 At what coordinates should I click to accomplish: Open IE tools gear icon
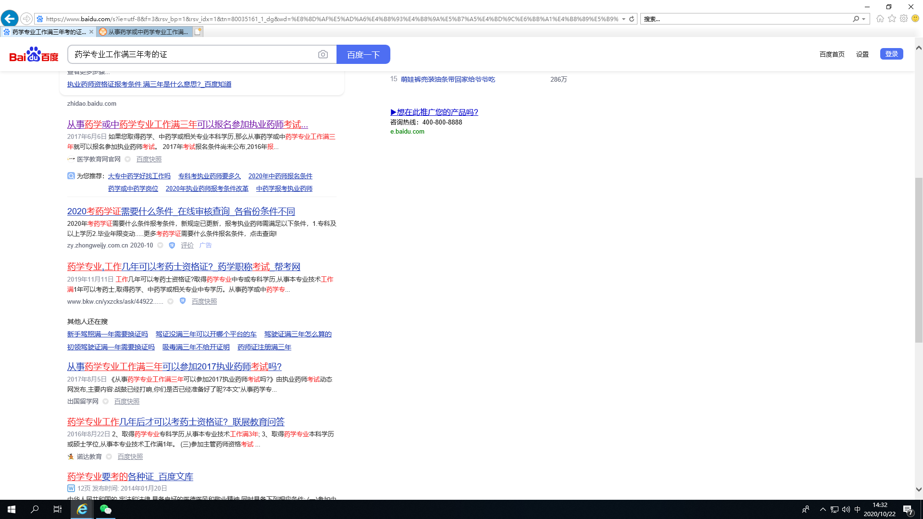904,19
